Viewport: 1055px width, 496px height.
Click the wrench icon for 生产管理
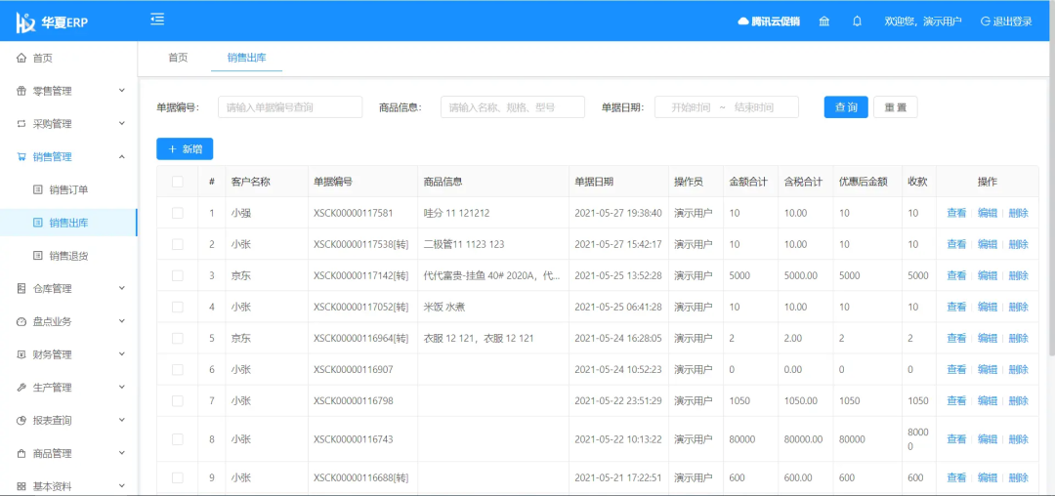point(21,388)
